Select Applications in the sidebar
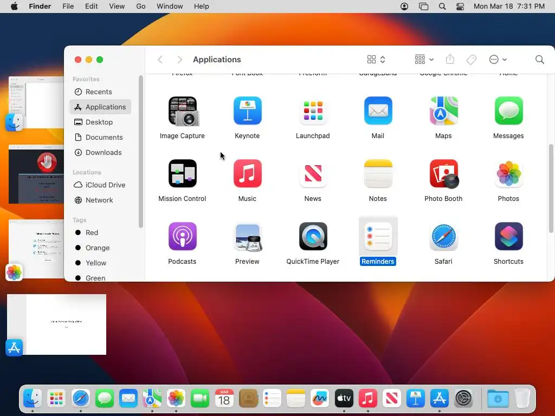The height and width of the screenshot is (416, 555). click(x=100, y=107)
